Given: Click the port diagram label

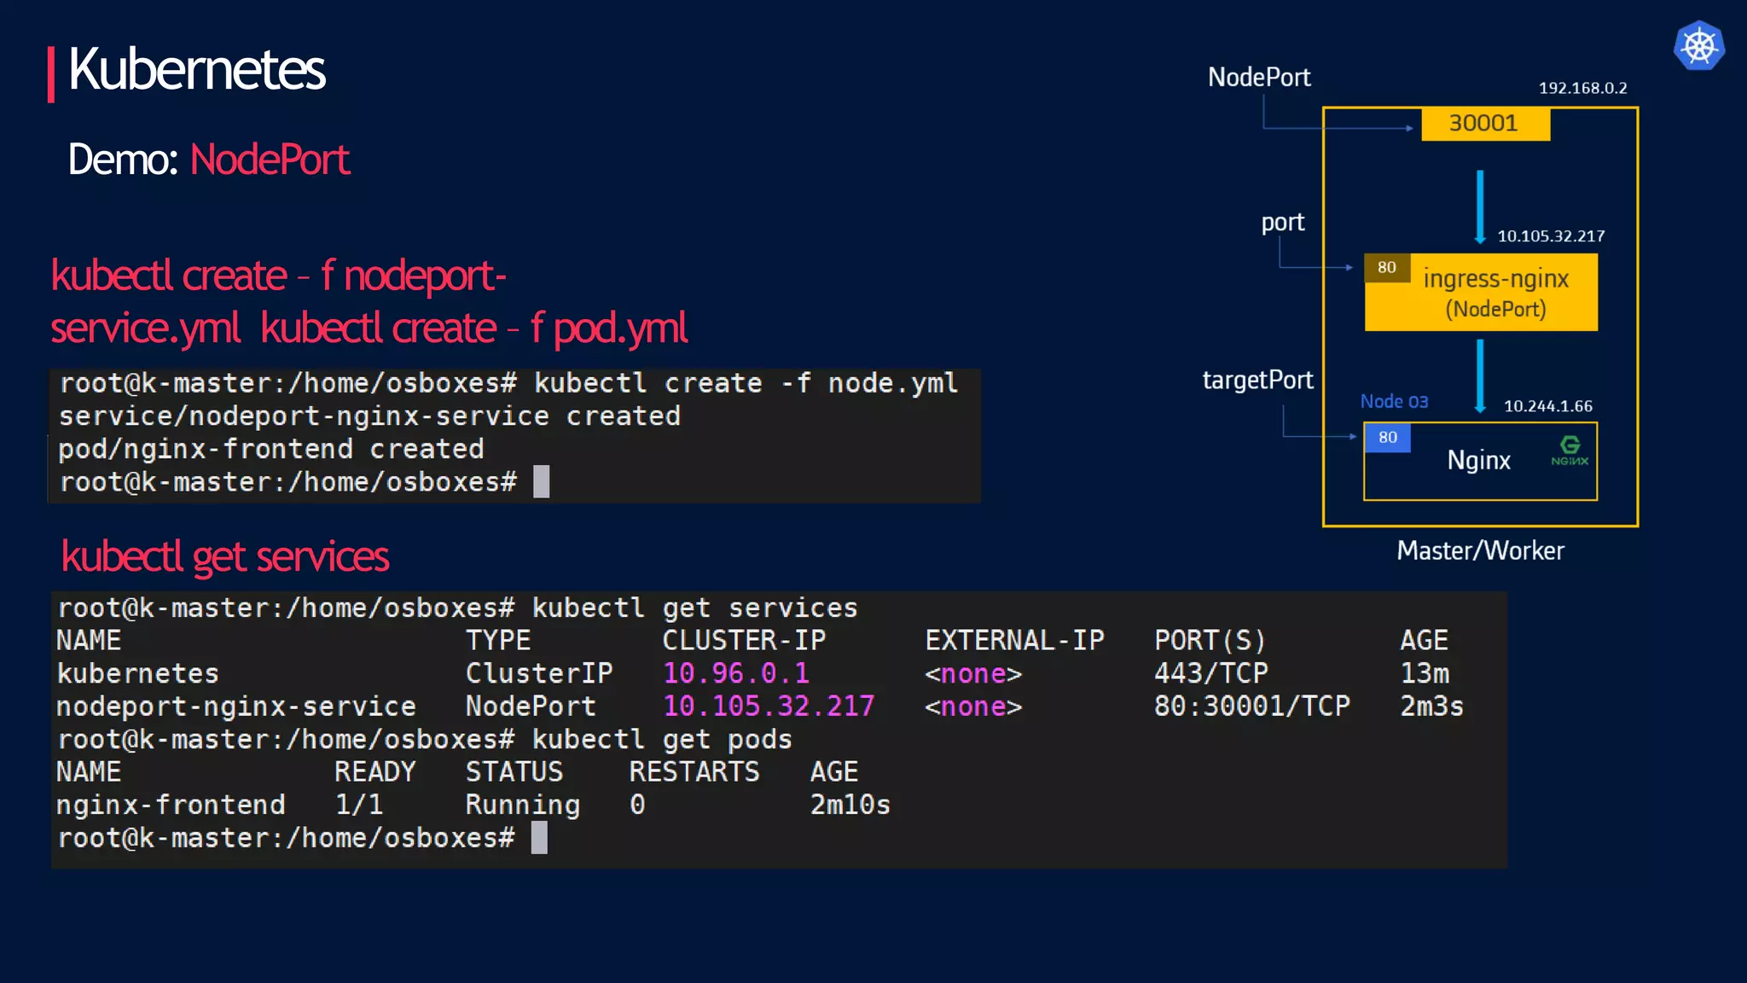Looking at the screenshot, I should (1282, 223).
